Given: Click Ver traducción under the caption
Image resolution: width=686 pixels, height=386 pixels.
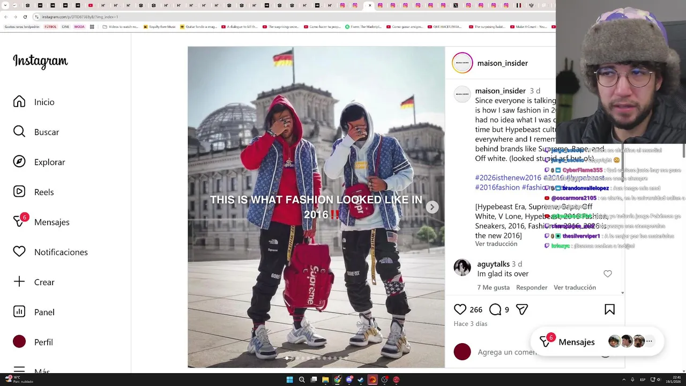Looking at the screenshot, I should pos(496,244).
